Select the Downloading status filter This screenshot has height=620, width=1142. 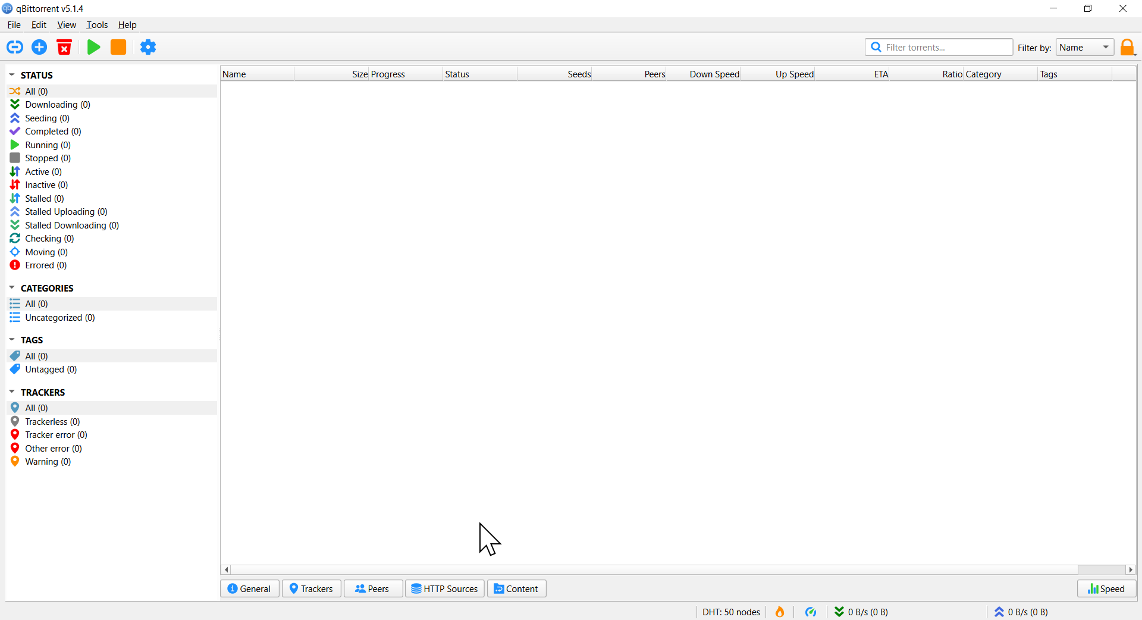coord(57,105)
